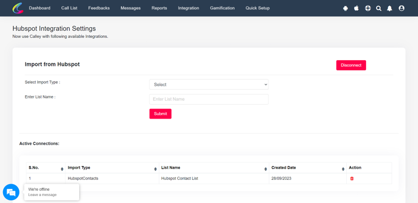The width and height of the screenshot is (418, 203).
Task: Open the Apple app download icon
Action: (x=357, y=8)
